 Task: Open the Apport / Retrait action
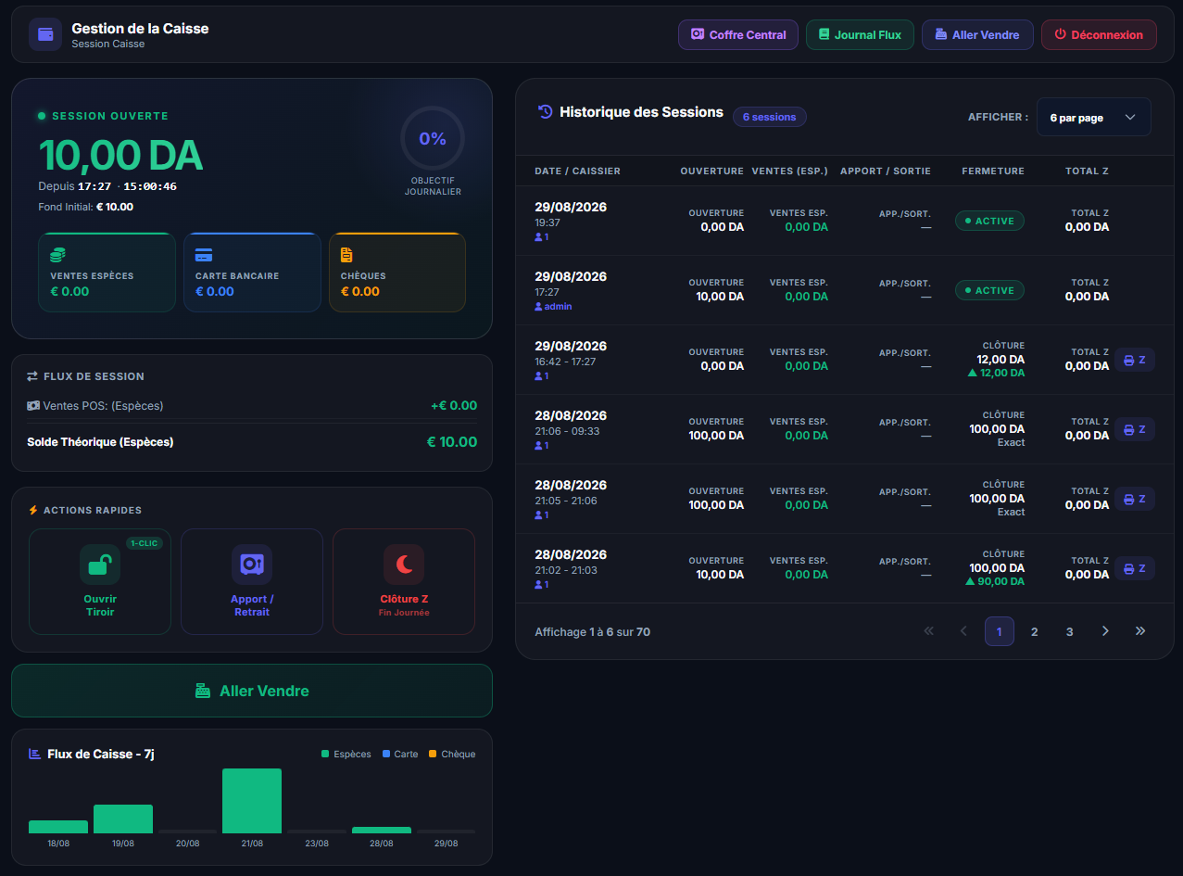252,581
